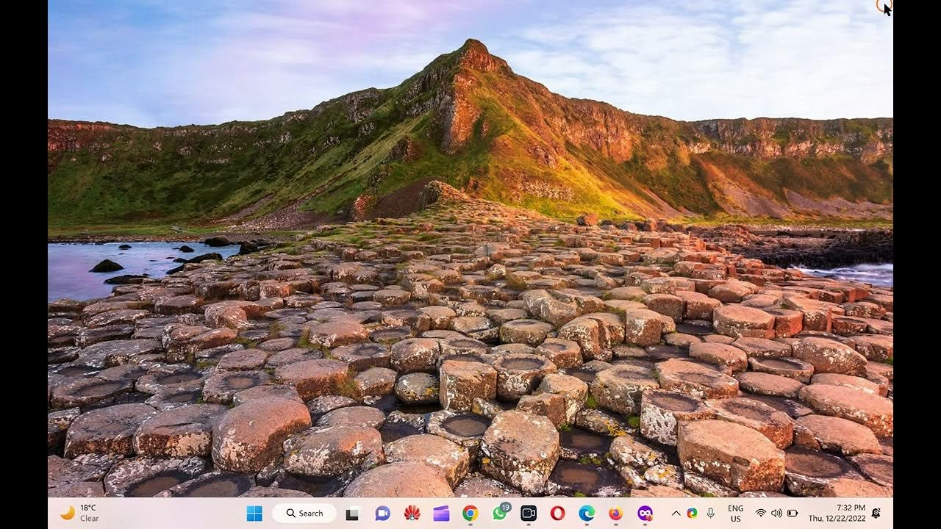
Task: Open the clock and date calendar flyout
Action: pyautogui.click(x=837, y=514)
